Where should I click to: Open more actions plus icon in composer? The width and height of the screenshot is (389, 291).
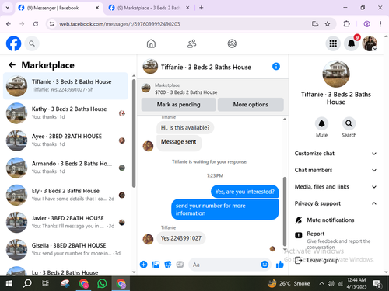click(143, 265)
